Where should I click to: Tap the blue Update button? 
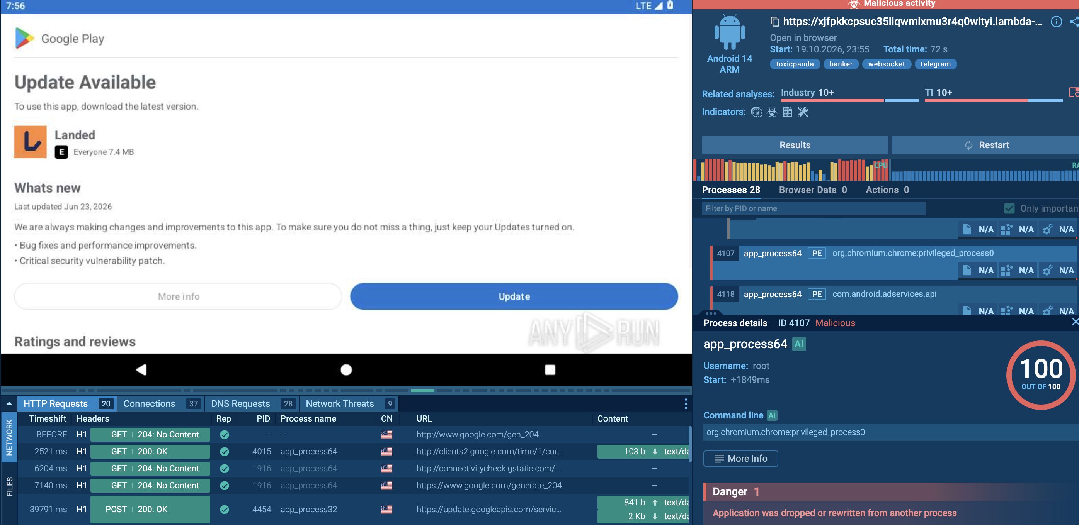point(514,296)
